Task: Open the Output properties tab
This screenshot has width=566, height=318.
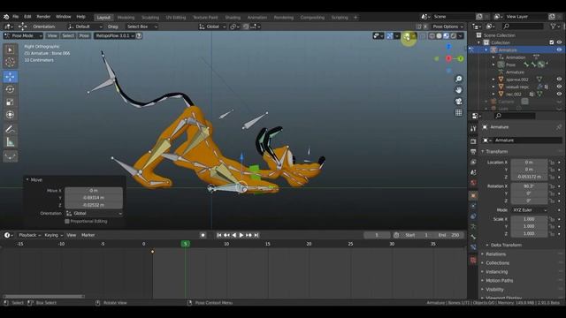Action: point(473,152)
